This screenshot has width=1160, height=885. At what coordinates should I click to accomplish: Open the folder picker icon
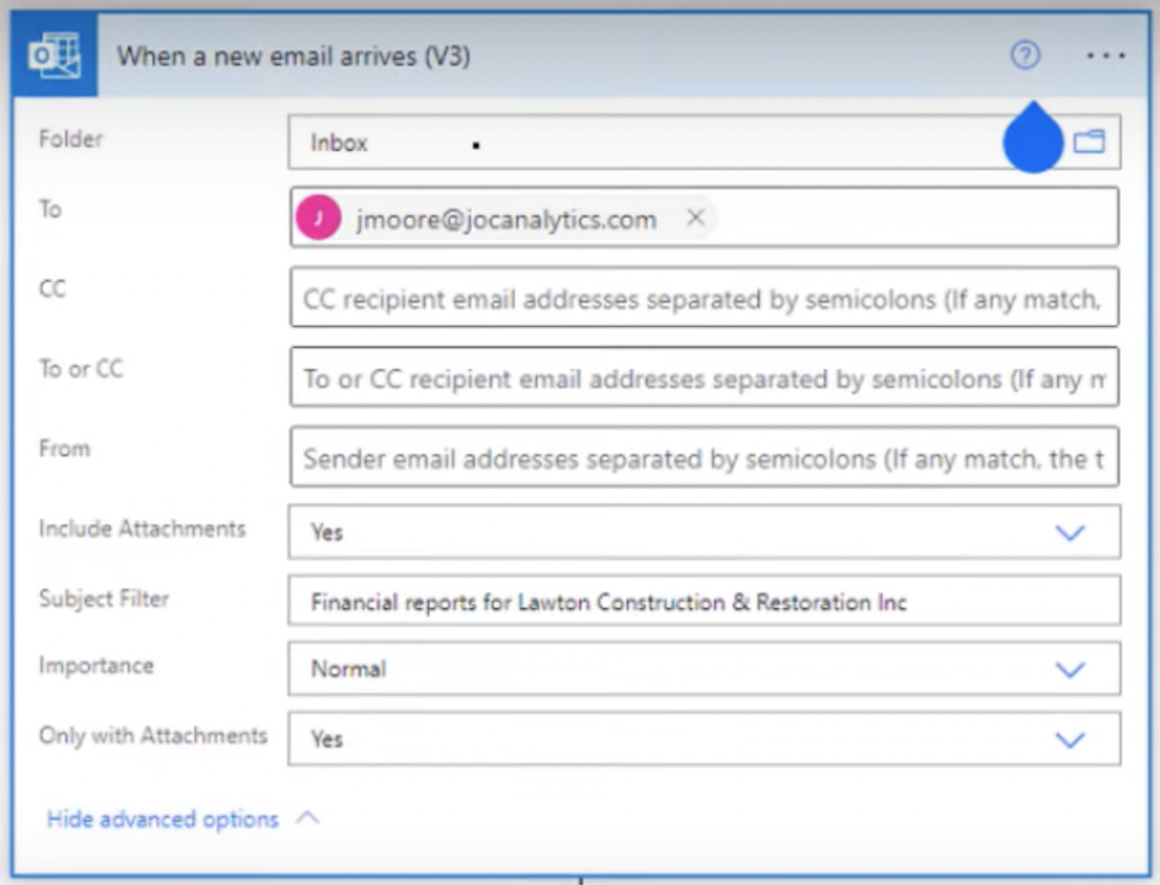[x=1088, y=142]
